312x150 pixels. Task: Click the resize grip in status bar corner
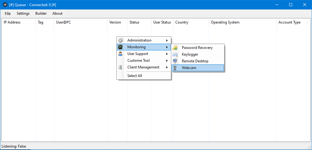(x=310, y=148)
